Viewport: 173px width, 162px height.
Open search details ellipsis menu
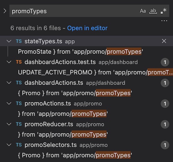pos(164,21)
